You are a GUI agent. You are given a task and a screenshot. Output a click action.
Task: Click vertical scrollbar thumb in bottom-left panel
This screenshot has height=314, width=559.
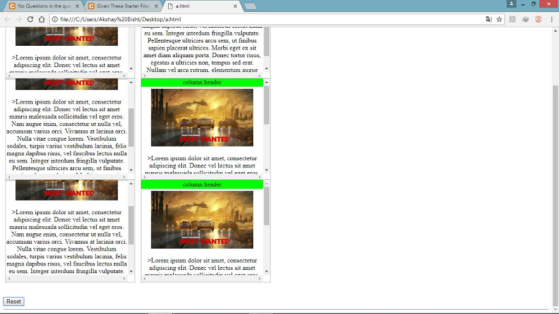coord(131,225)
